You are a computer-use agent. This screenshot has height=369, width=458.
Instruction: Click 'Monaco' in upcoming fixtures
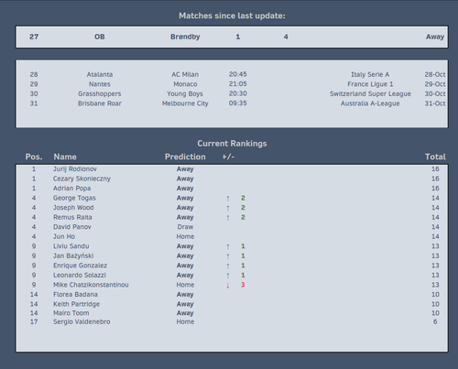point(185,84)
